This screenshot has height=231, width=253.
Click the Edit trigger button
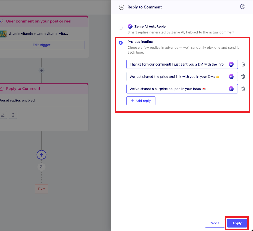tap(41, 45)
